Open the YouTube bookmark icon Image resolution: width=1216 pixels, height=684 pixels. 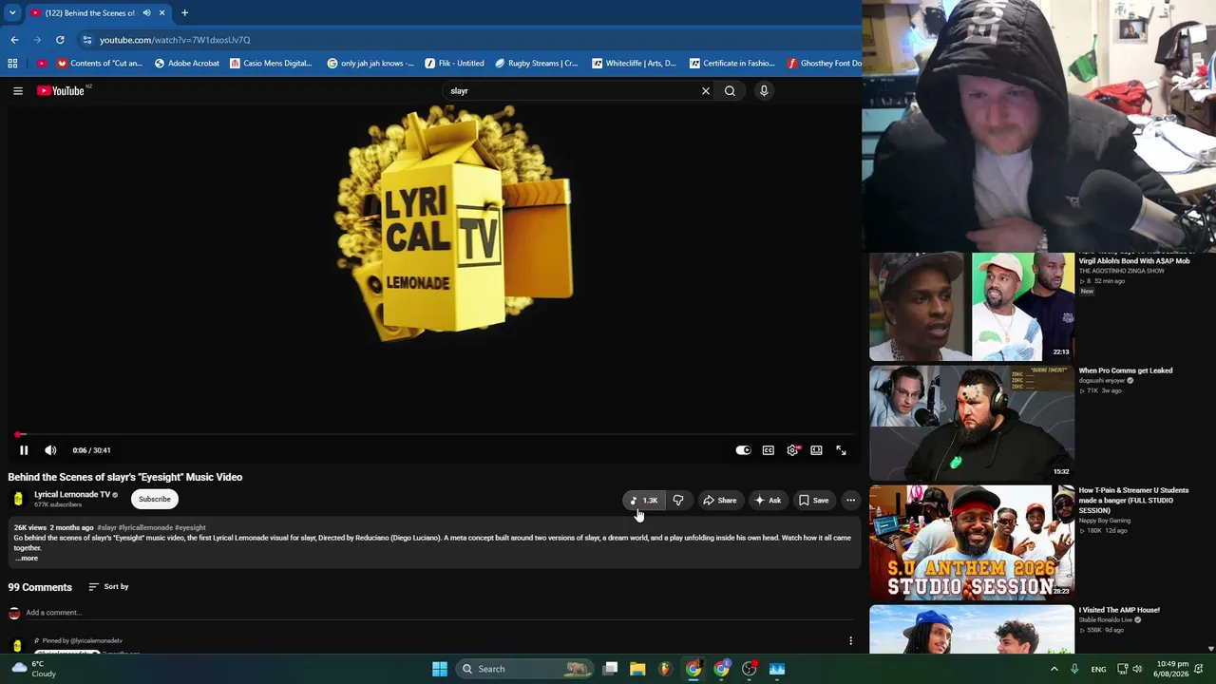tap(42, 64)
